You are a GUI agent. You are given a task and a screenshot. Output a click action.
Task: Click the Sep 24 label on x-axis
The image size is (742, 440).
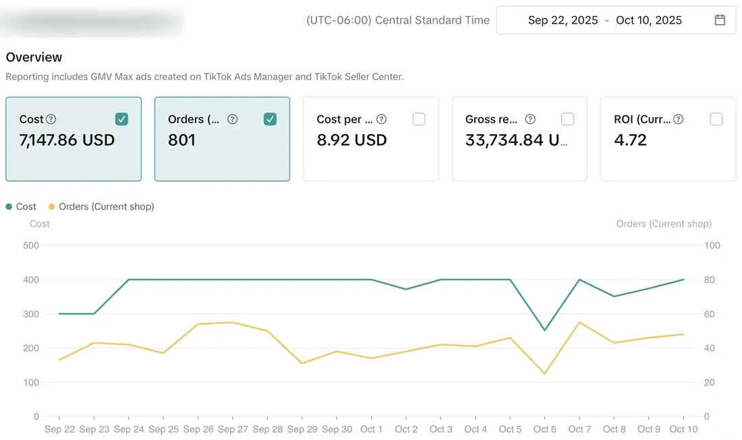(129, 429)
